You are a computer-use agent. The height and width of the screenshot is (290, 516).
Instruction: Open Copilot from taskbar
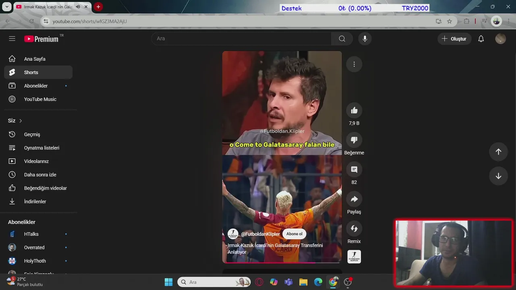coord(274,282)
